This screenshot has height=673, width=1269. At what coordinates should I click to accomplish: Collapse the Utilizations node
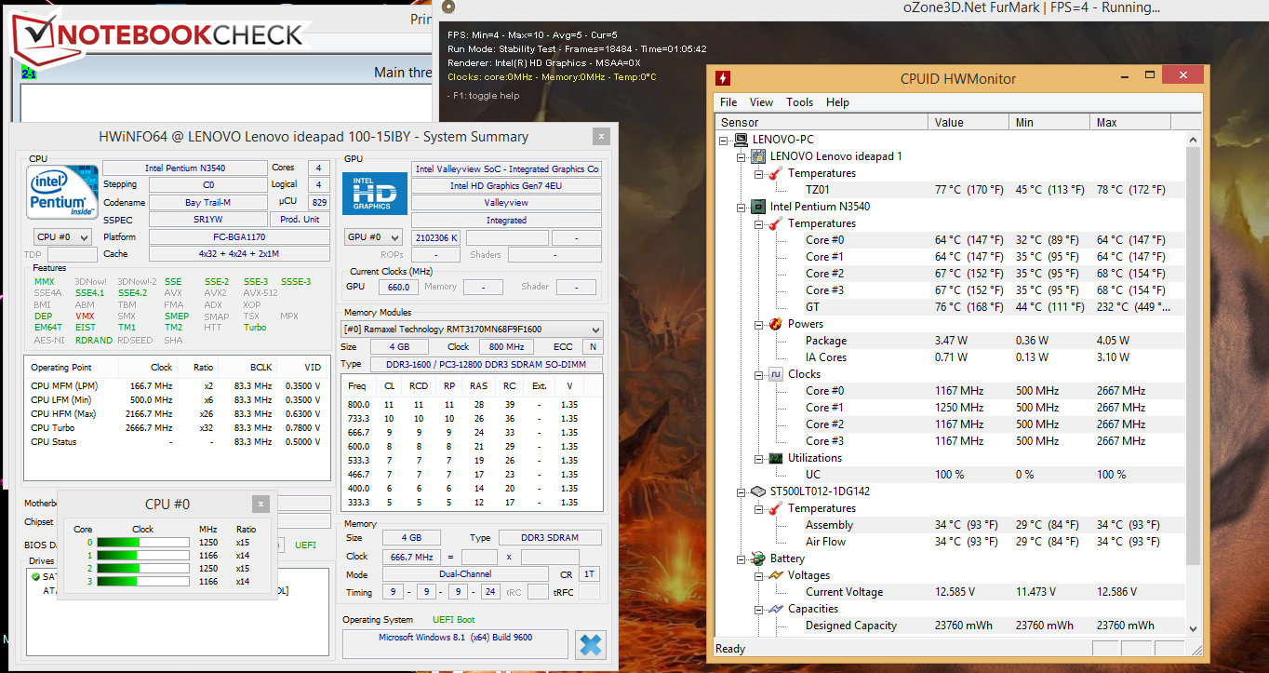click(758, 458)
